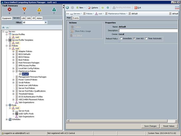The image size is (181, 136).
Task: Click the Save Changes button
Action: click(x=150, y=126)
